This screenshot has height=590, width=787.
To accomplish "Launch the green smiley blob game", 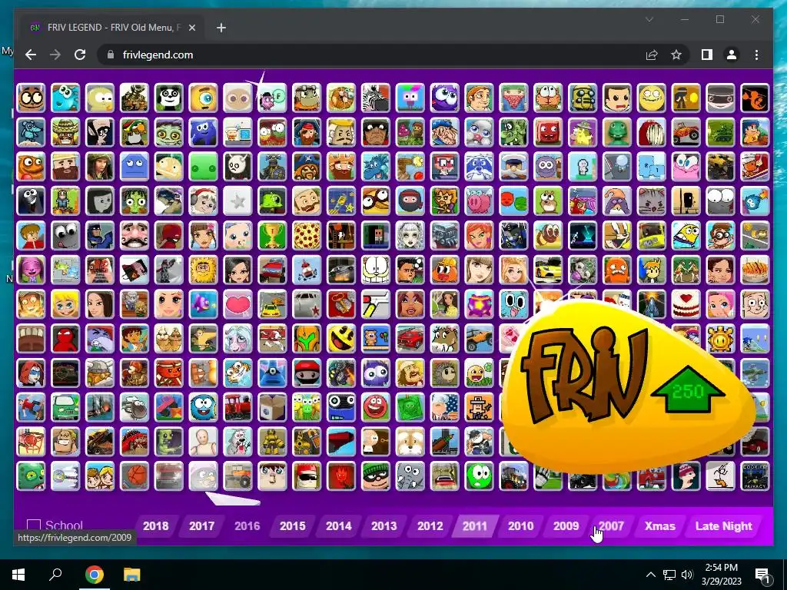I will pyautogui.click(x=479, y=476).
